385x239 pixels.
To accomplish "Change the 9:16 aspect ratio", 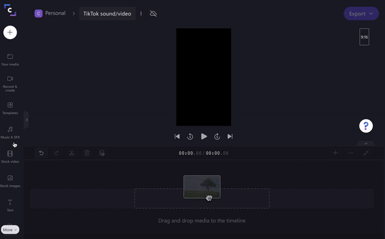I will (x=364, y=37).
